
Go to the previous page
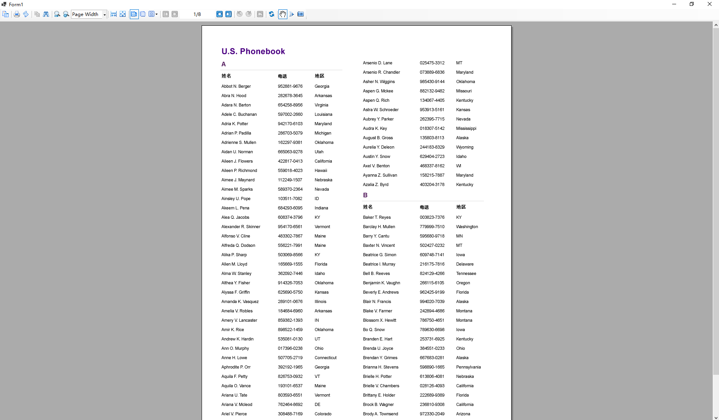(175, 14)
